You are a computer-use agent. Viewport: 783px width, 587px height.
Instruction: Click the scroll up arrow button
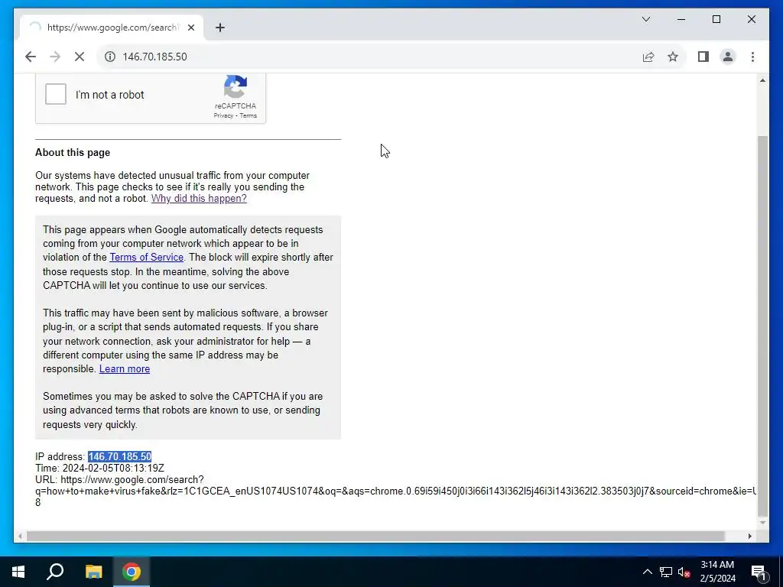pyautogui.click(x=762, y=80)
